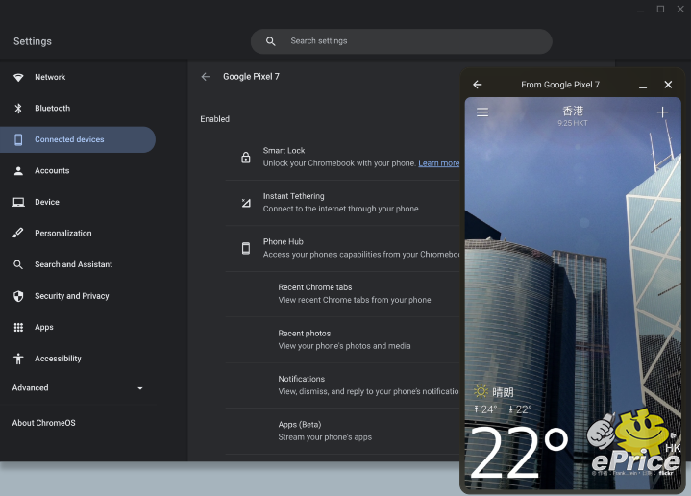Screen dimensions: 691x496
Task: Click back arrow in From Google Pixel 7 window
Action: 478,85
